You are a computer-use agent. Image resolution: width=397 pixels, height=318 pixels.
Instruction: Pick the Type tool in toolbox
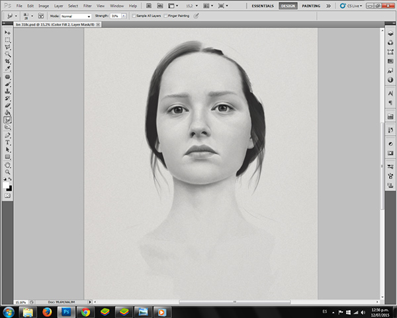pos(7,142)
